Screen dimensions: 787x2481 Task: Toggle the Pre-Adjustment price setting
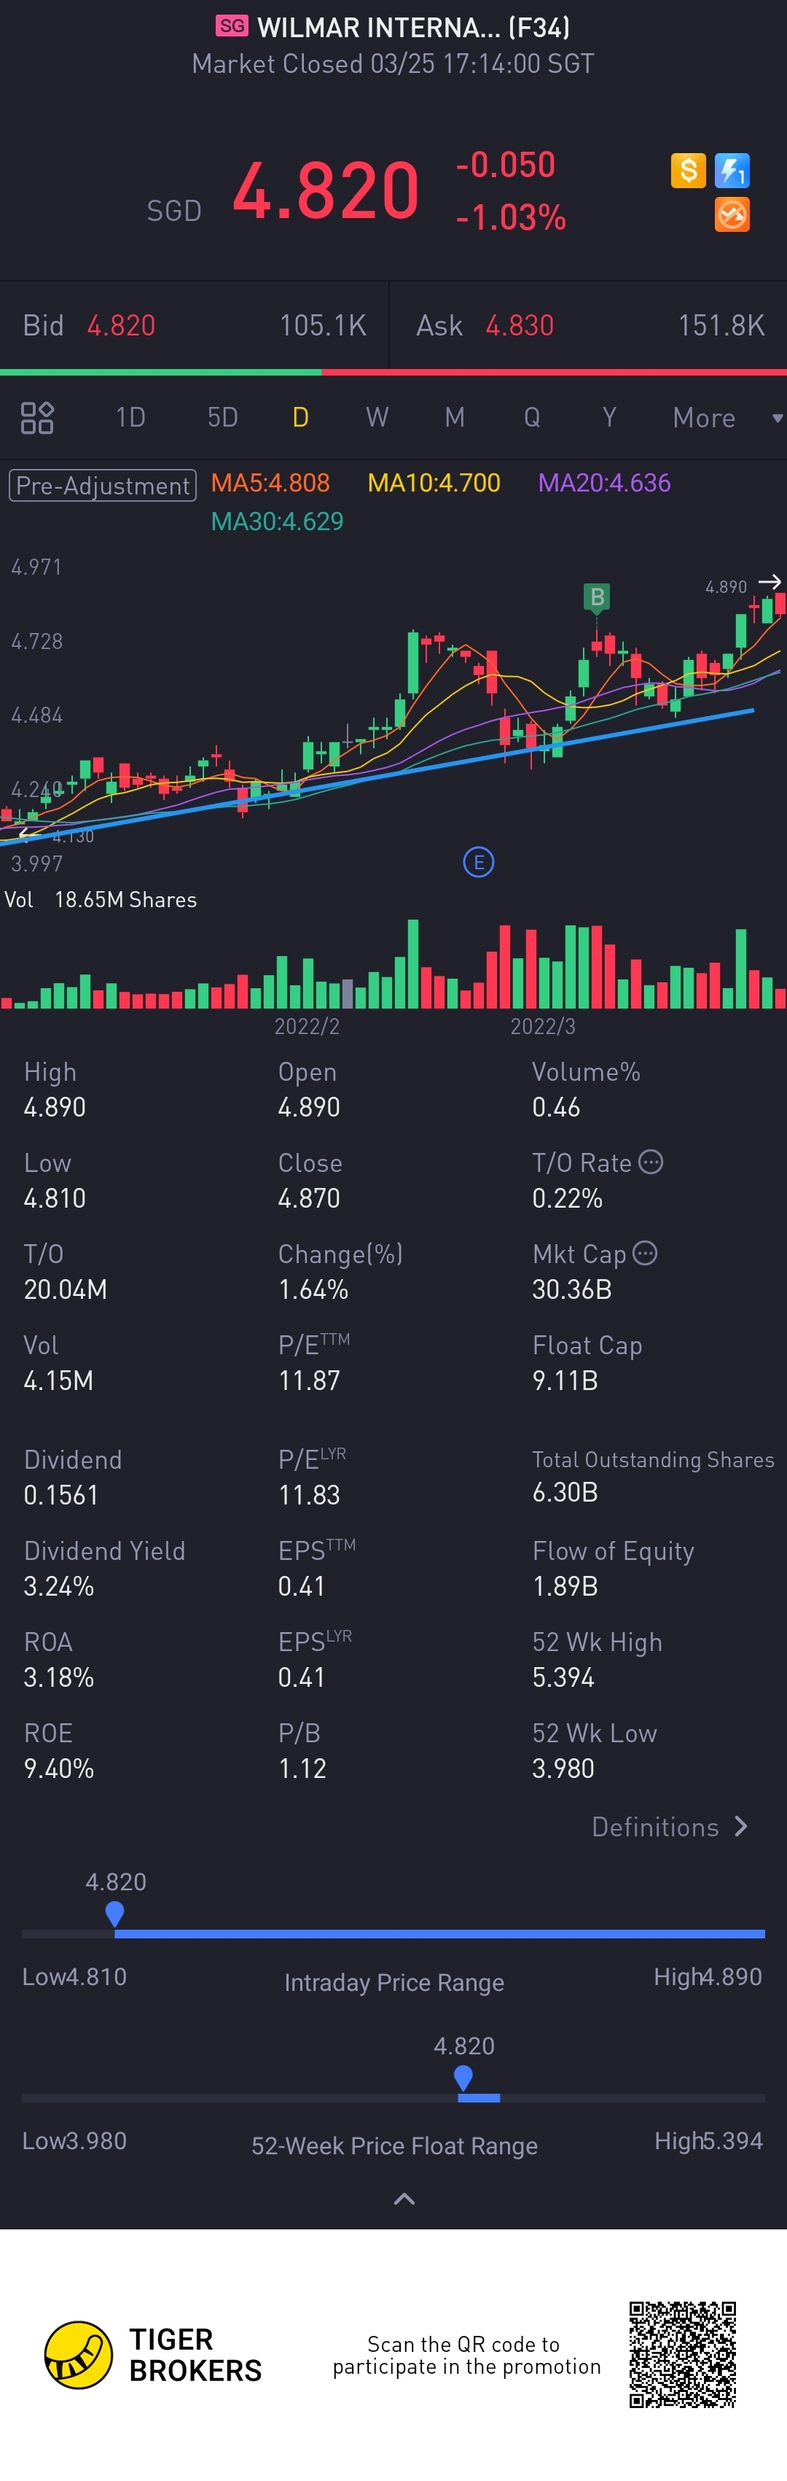pos(103,484)
